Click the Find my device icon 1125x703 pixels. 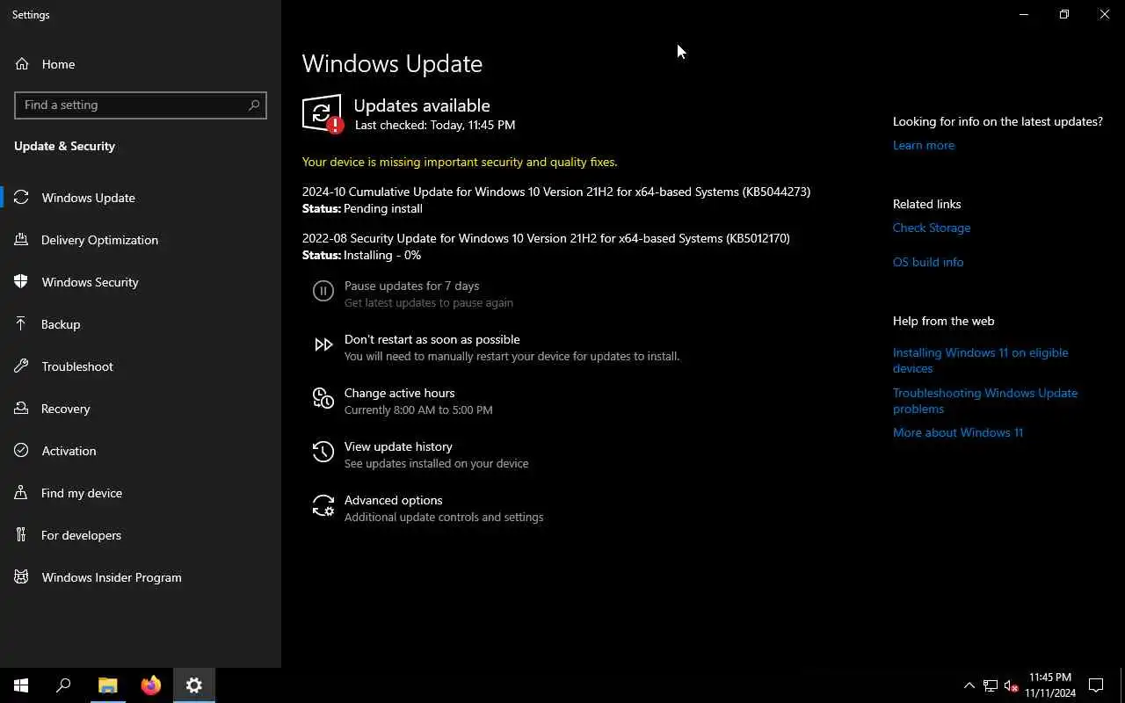(x=22, y=493)
